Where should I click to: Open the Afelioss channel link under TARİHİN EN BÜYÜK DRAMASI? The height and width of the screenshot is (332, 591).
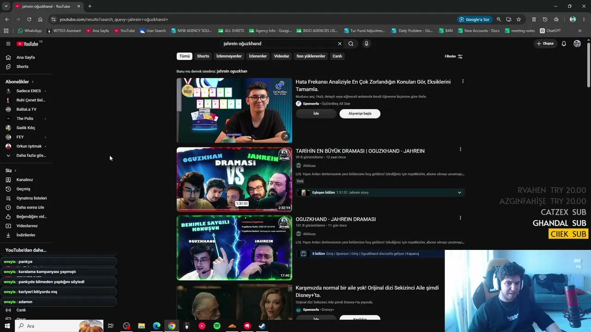[x=309, y=166]
